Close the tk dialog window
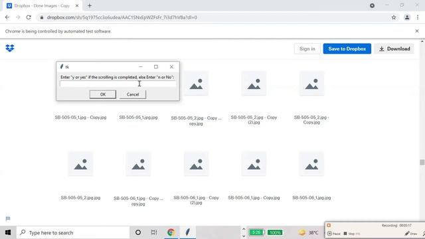The image size is (425, 239). click(171, 66)
